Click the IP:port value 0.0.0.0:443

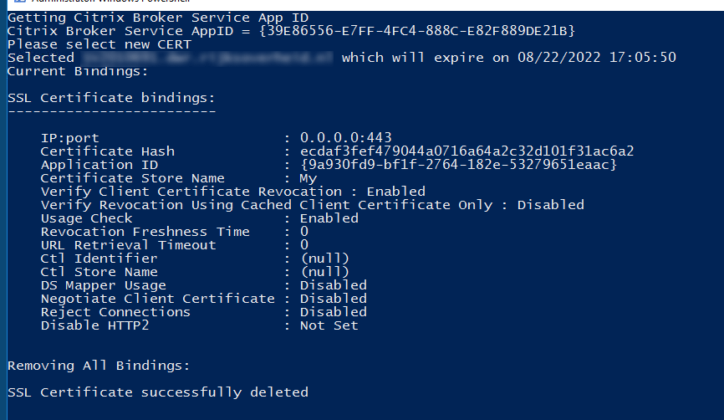point(345,138)
